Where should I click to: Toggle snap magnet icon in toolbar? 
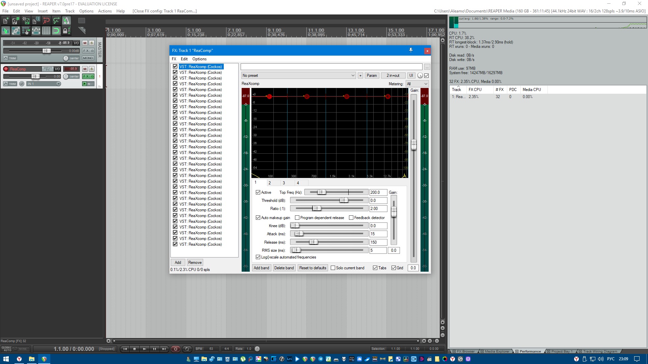point(56,31)
